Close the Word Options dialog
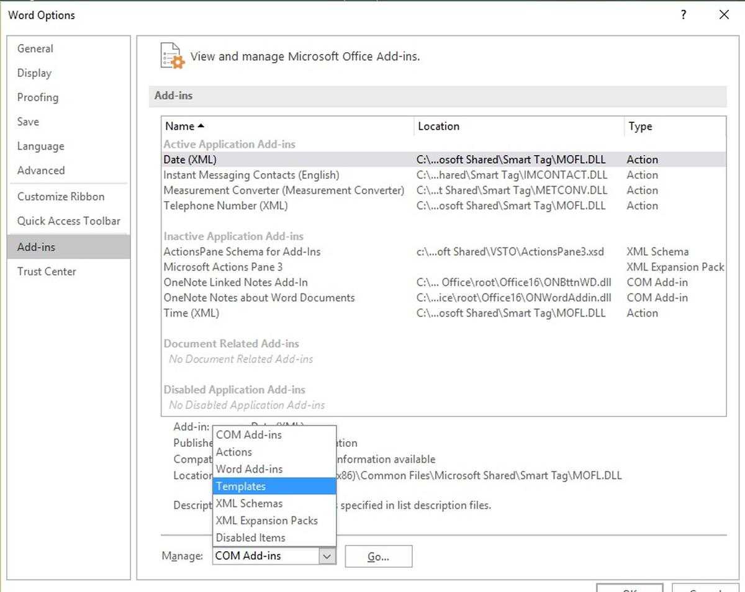Screen dimensions: 745x592 724,15
